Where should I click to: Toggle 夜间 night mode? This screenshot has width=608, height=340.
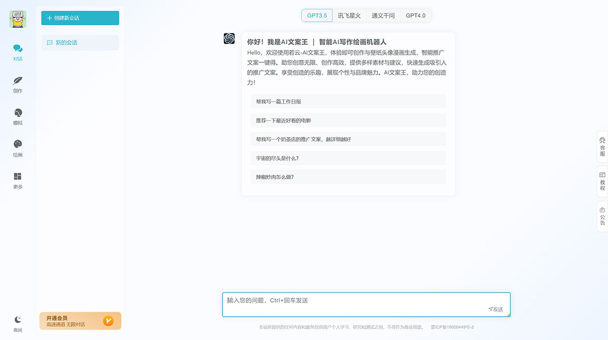pos(17,324)
